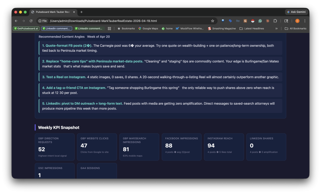Screen dimensions: 321x194
Task: Open the GetPulseboard.ai bookmark
Action: (x=26, y=29)
